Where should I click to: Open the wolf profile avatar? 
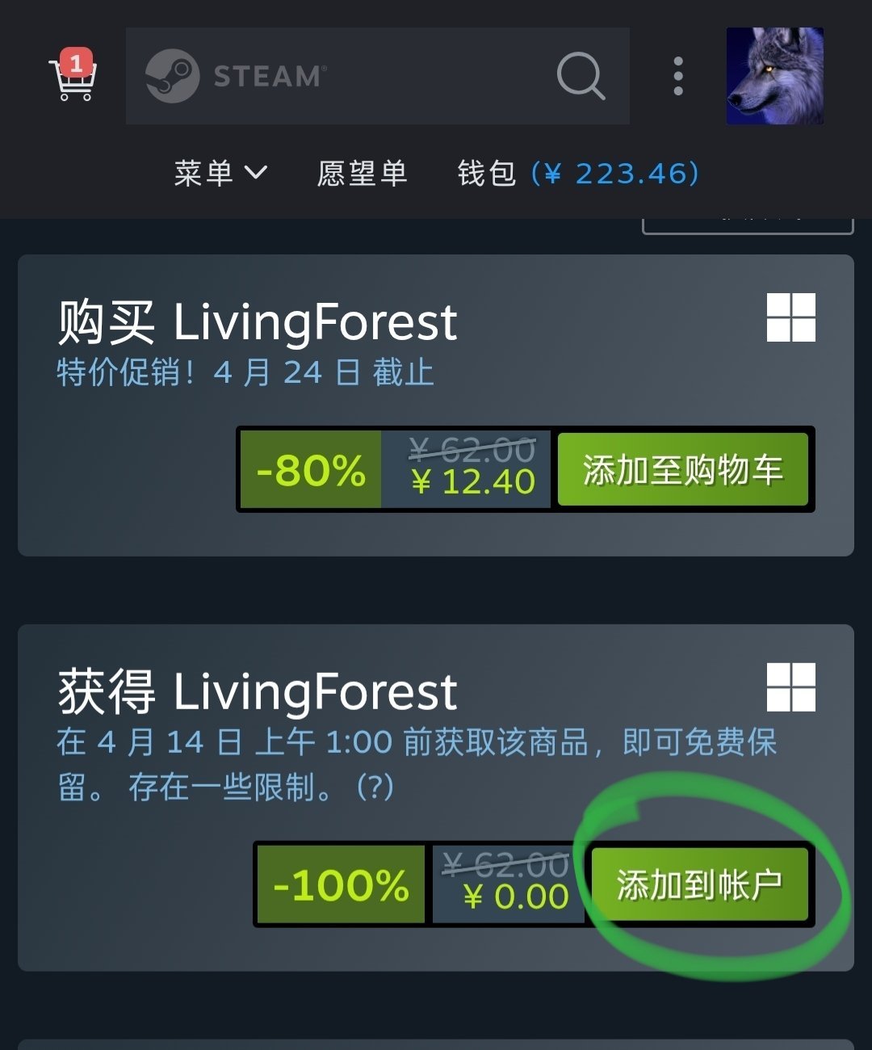(775, 76)
